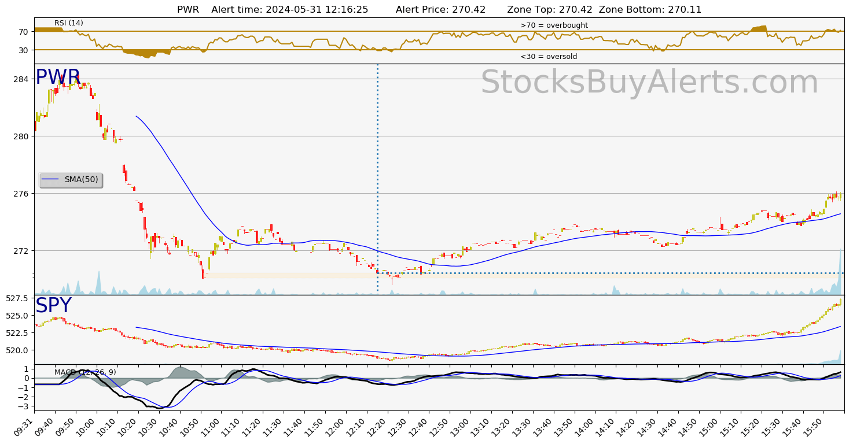Viewport: 853px width, 444px height.
Task: Click the 280 price axis label
Action: coord(21,136)
